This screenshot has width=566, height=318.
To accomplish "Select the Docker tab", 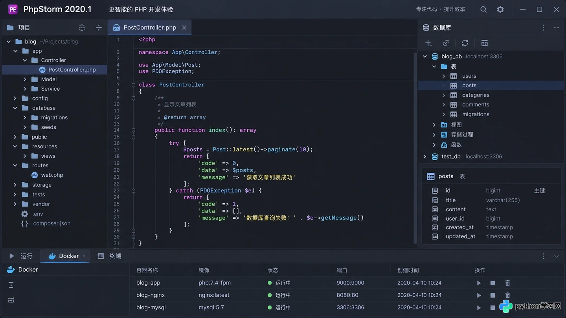I will [x=65, y=256].
